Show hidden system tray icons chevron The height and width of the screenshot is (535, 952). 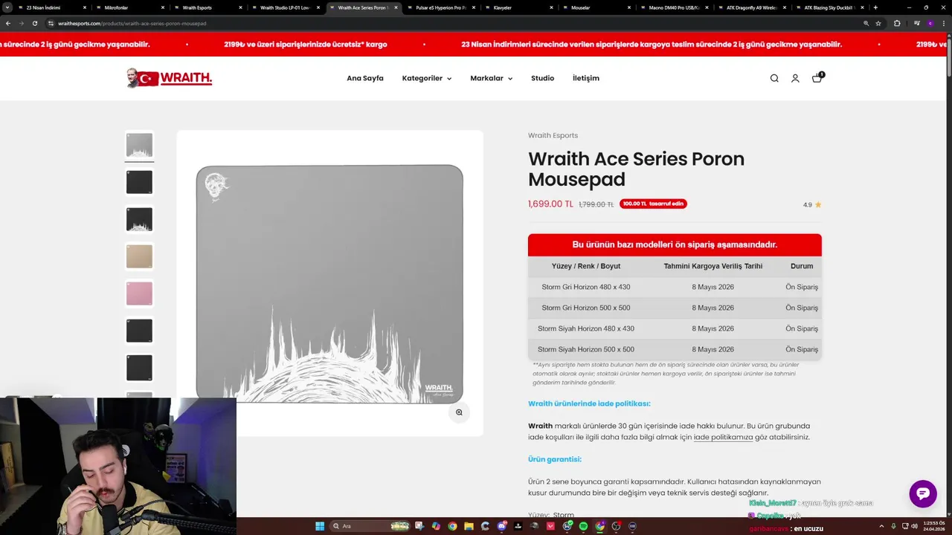[x=882, y=526]
